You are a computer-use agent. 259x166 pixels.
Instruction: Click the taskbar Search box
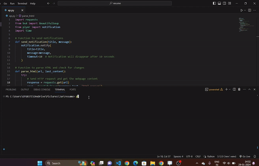click(66, 163)
